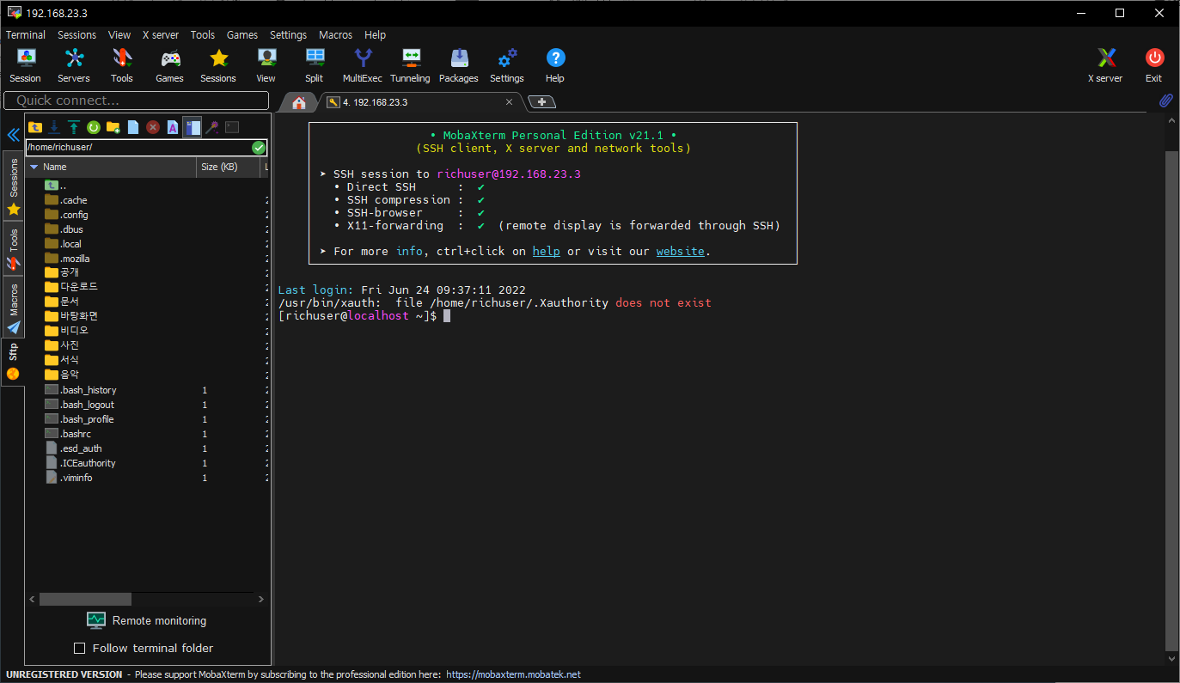
Task: Click the Quick connect input field
Action: (137, 101)
